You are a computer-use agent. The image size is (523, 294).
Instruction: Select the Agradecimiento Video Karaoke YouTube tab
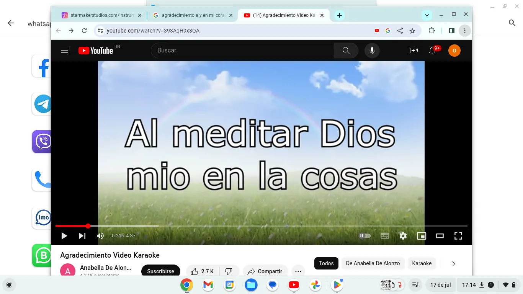click(284, 15)
